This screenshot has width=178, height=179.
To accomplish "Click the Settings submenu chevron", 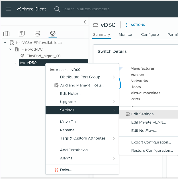I will click(114, 110).
